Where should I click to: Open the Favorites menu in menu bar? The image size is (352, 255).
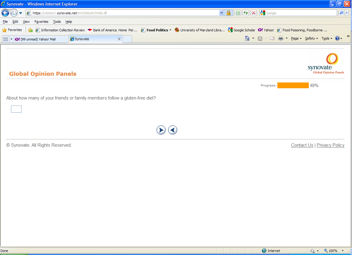[41, 22]
